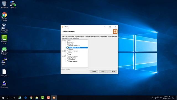Click the grayed PHP checkbox

coord(67,53)
